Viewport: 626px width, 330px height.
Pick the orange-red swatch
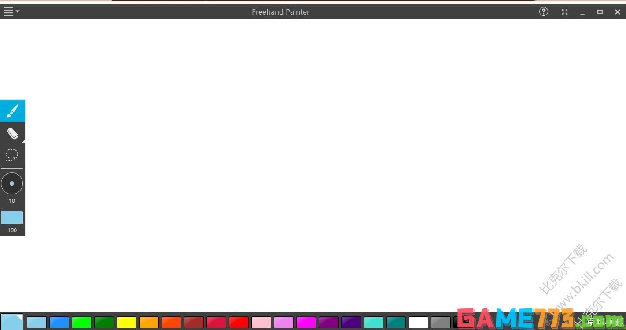171,323
